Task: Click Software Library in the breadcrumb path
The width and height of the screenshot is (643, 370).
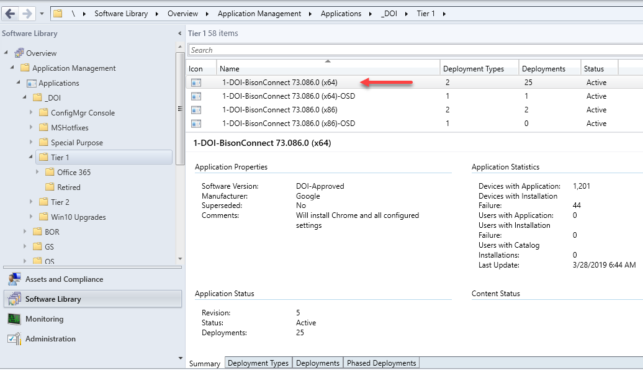Action: click(121, 14)
